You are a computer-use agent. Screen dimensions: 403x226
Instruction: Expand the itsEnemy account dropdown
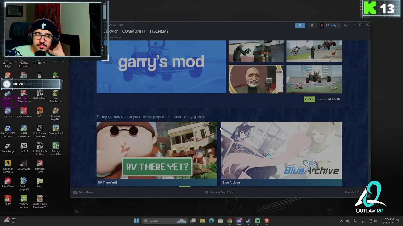tap(329, 25)
